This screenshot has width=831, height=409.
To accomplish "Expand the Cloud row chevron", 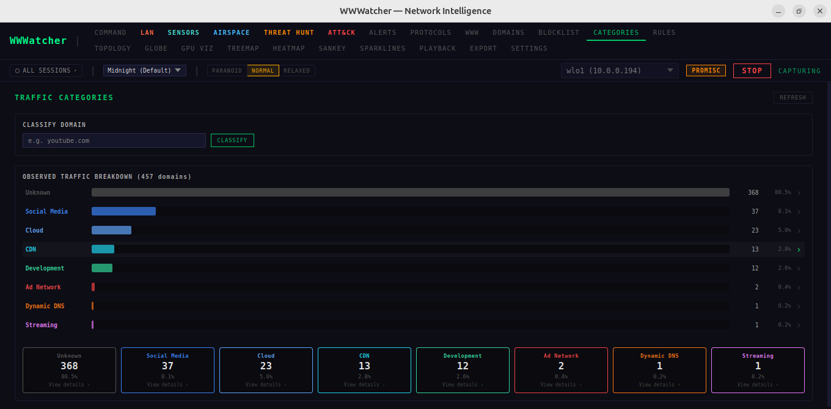I will click(x=799, y=231).
